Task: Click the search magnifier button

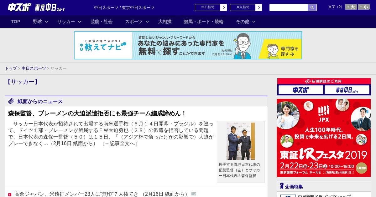Action: [x=312, y=8]
